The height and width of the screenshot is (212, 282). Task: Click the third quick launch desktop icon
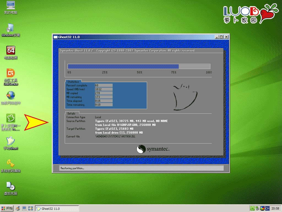coord(31,209)
